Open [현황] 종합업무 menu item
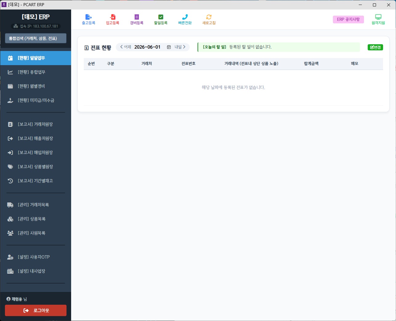The width and height of the screenshot is (396, 321). [36, 72]
